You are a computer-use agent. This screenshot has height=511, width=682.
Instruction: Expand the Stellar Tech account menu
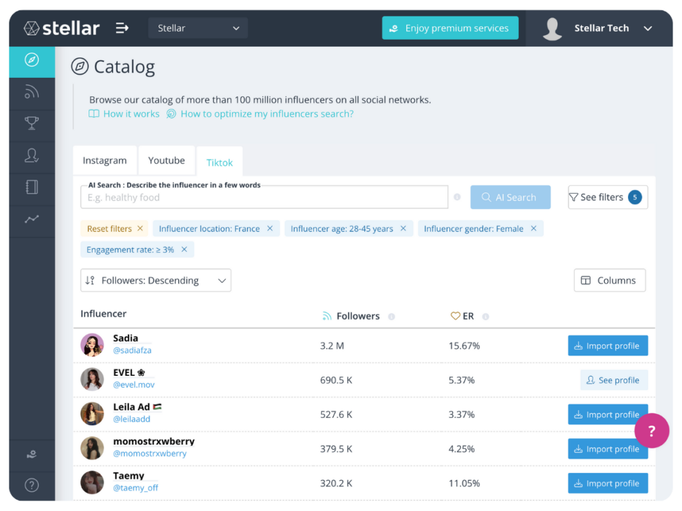tap(647, 29)
